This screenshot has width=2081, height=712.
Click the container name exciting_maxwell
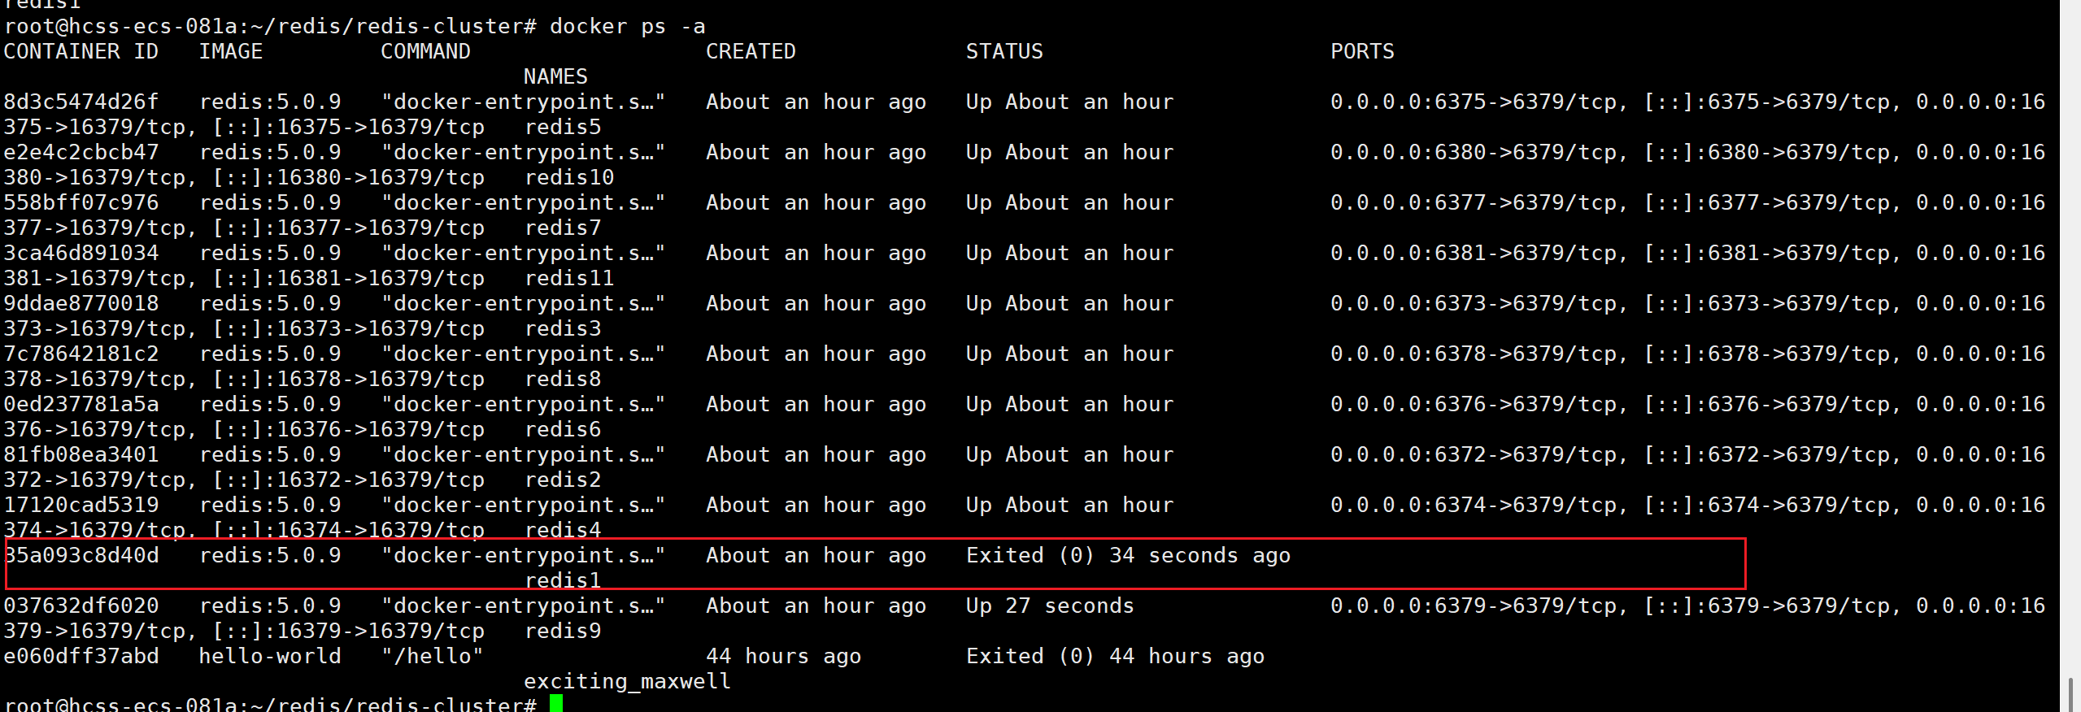coord(627,682)
